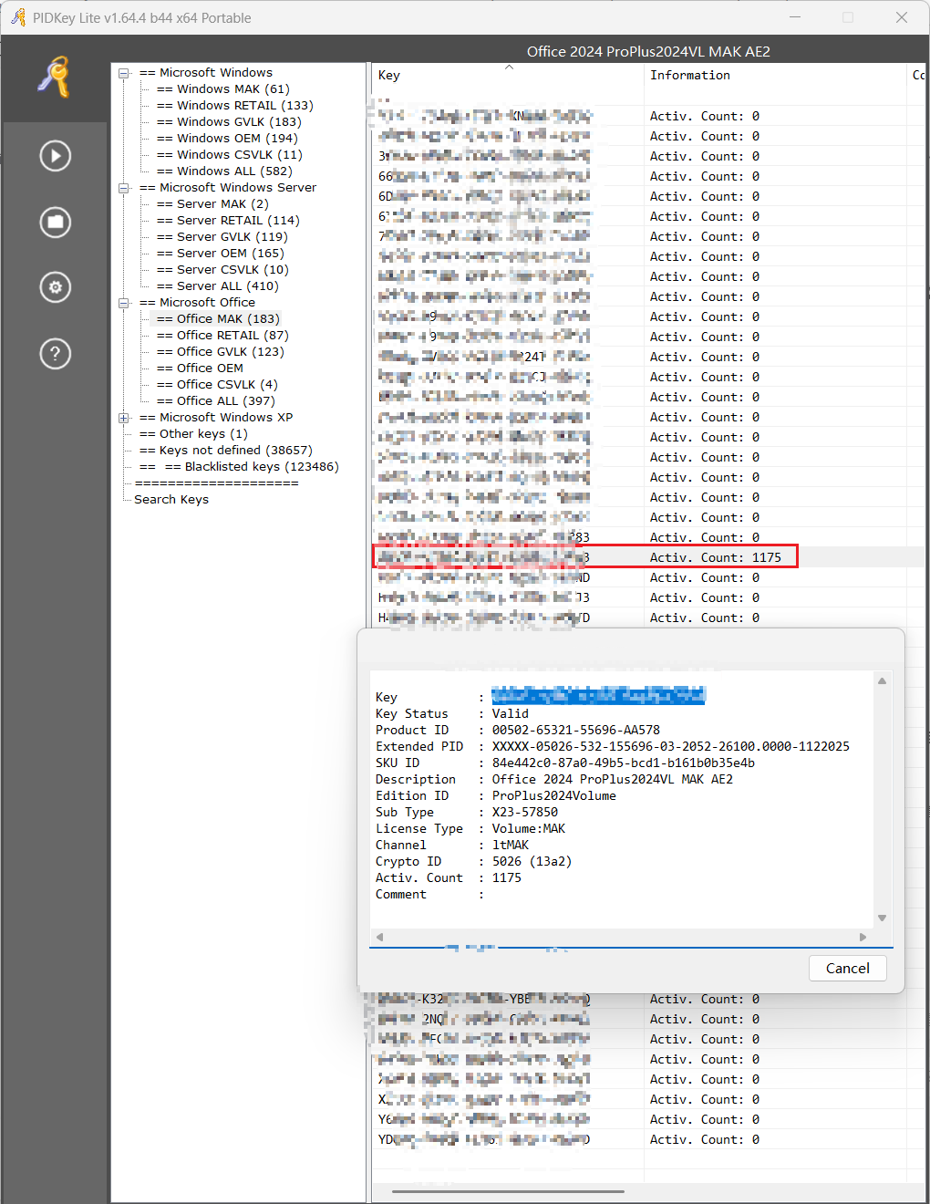Click scroll-down arrow in the key details box

tap(882, 918)
